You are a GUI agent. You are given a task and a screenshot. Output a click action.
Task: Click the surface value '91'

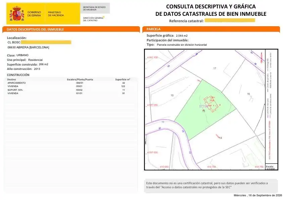(124, 93)
